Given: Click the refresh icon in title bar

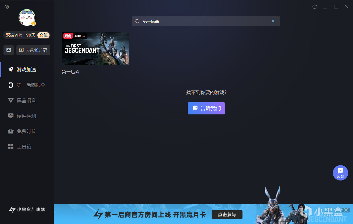Looking at the screenshot, I should tap(315, 7).
